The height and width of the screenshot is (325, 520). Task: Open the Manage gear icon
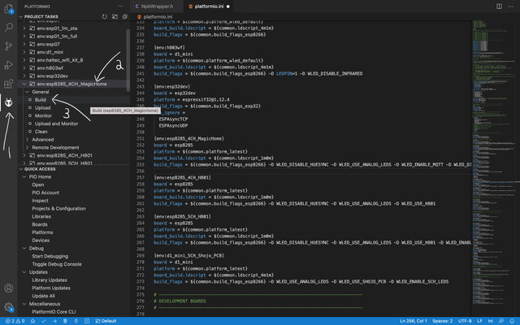tap(9, 307)
